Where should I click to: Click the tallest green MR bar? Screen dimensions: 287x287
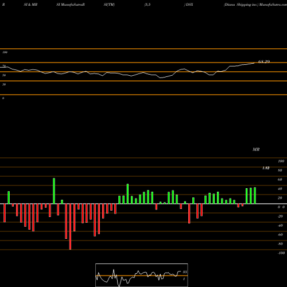(x=54, y=191)
